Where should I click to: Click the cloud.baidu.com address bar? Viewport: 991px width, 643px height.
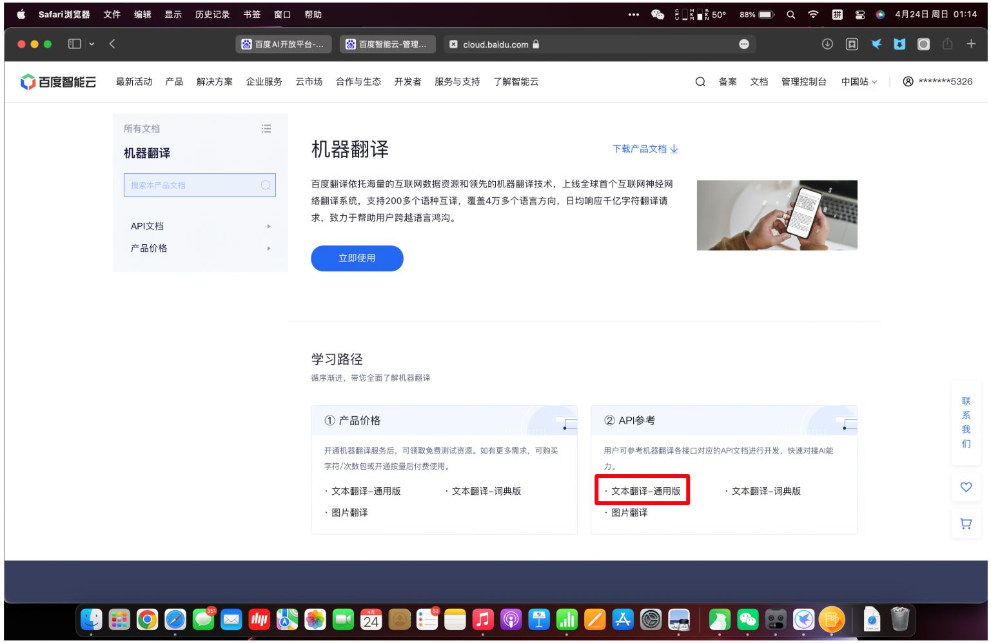(600, 44)
